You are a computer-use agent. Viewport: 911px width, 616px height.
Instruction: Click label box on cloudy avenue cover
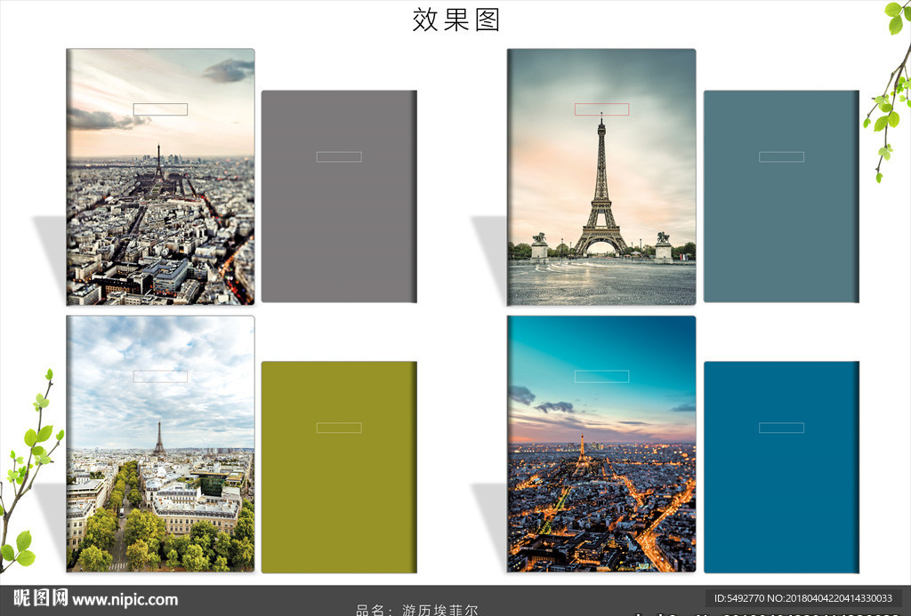[x=160, y=376]
